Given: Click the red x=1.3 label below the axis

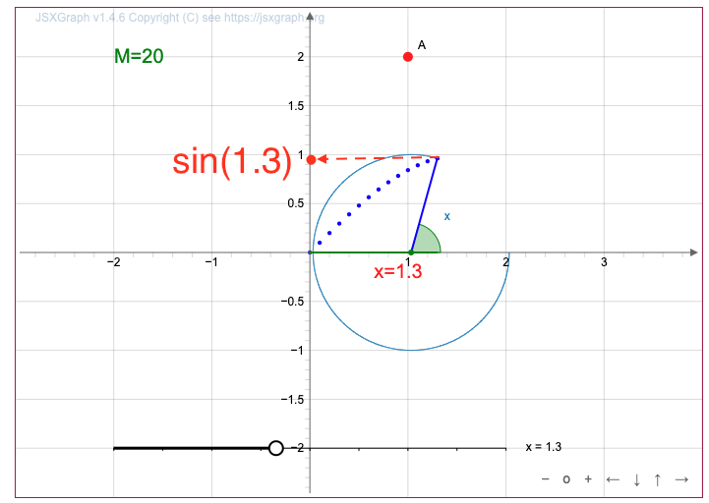Looking at the screenshot, I should [397, 272].
